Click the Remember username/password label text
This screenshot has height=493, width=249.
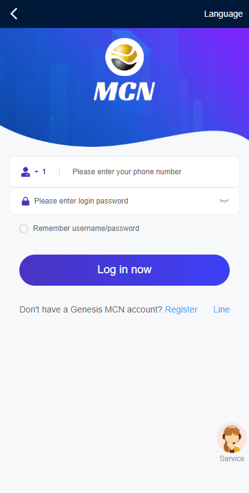click(x=86, y=228)
